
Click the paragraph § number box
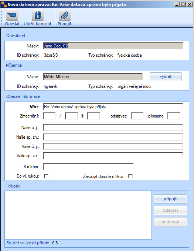[93, 116]
